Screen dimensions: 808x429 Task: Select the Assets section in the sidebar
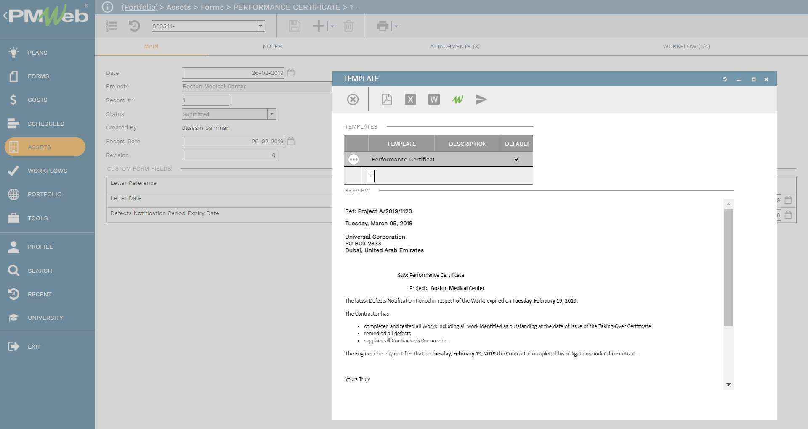(x=39, y=147)
